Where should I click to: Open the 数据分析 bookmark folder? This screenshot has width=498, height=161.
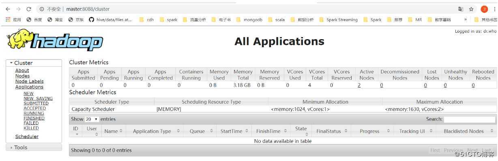point(302,19)
